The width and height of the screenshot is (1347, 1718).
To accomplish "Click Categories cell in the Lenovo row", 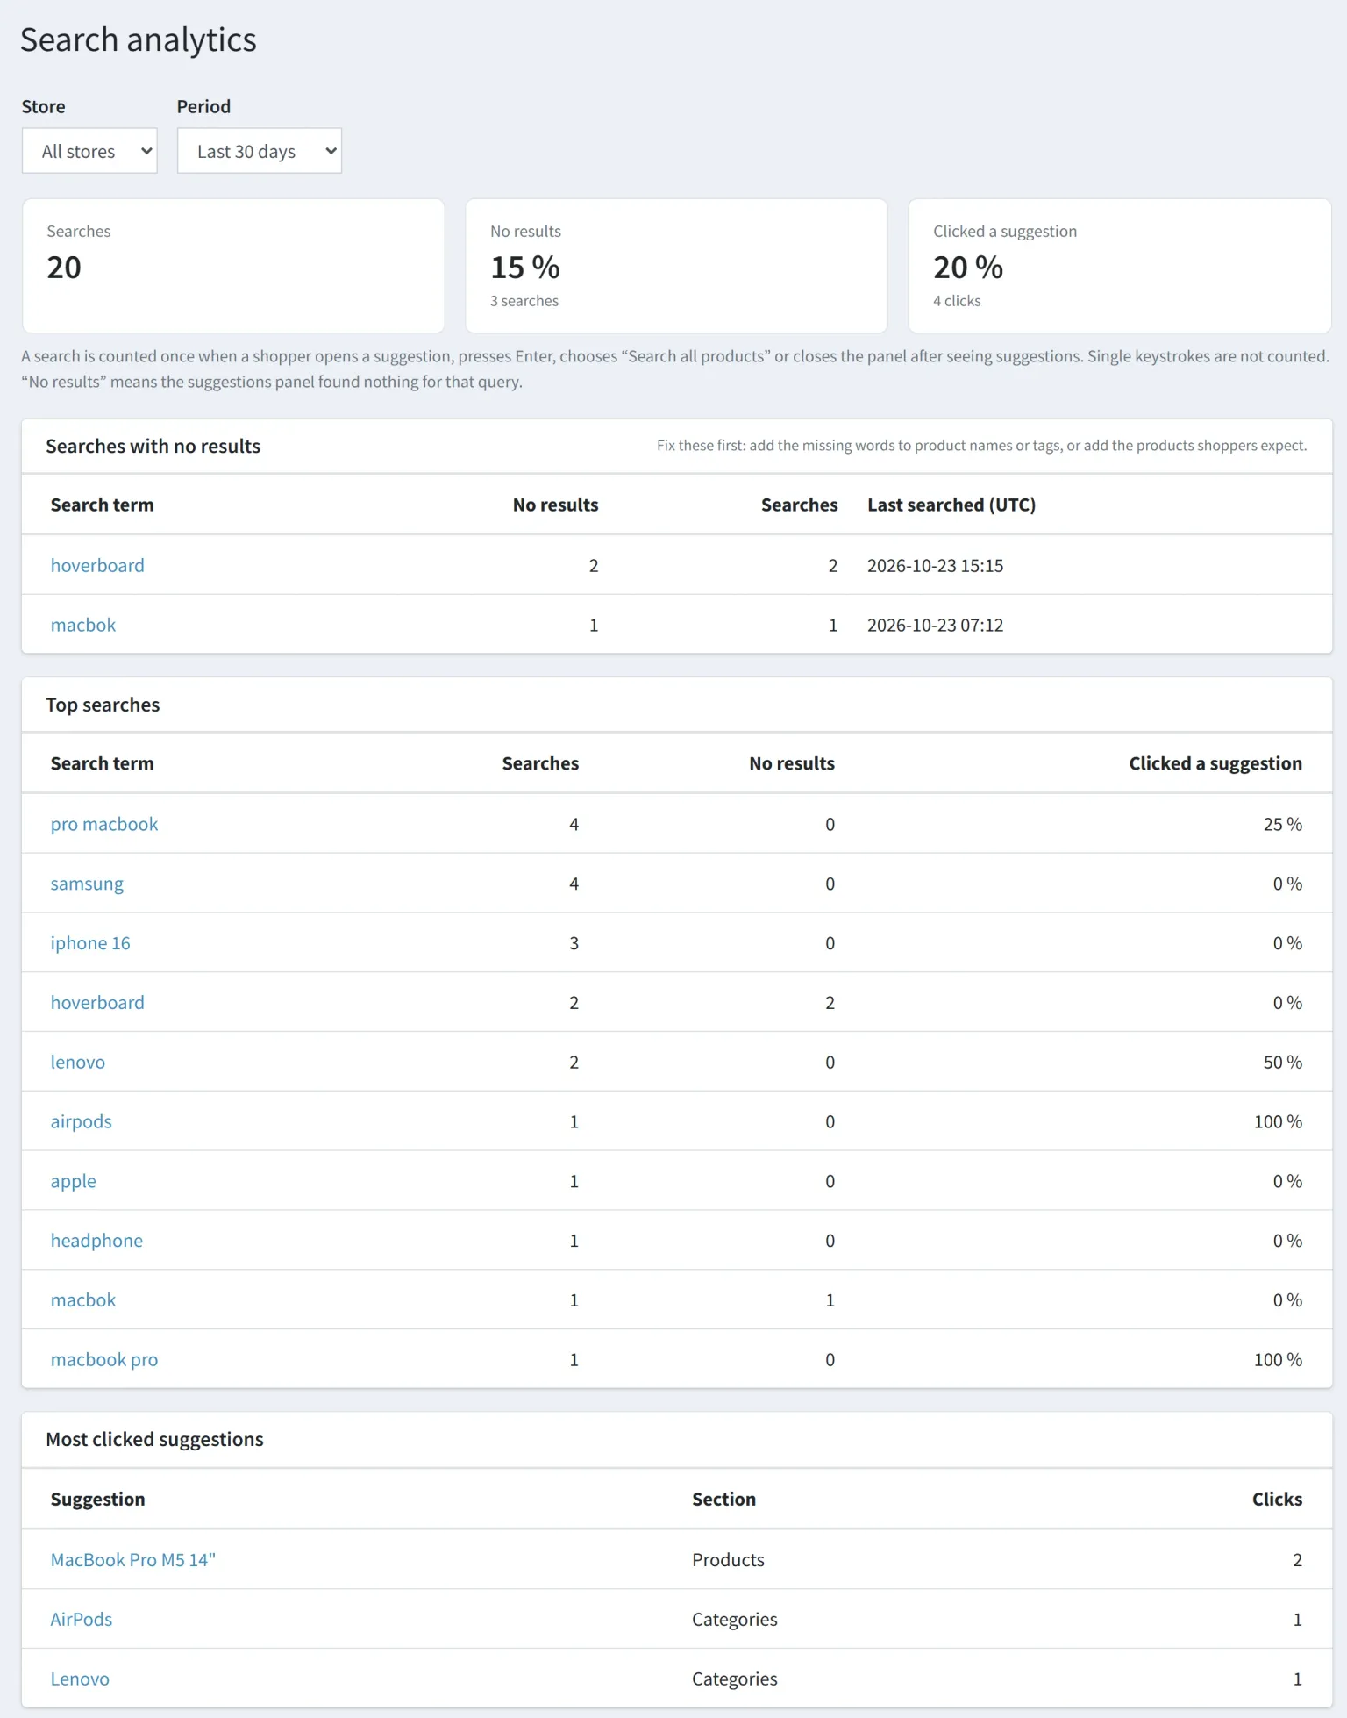I will pyautogui.click(x=735, y=1679).
